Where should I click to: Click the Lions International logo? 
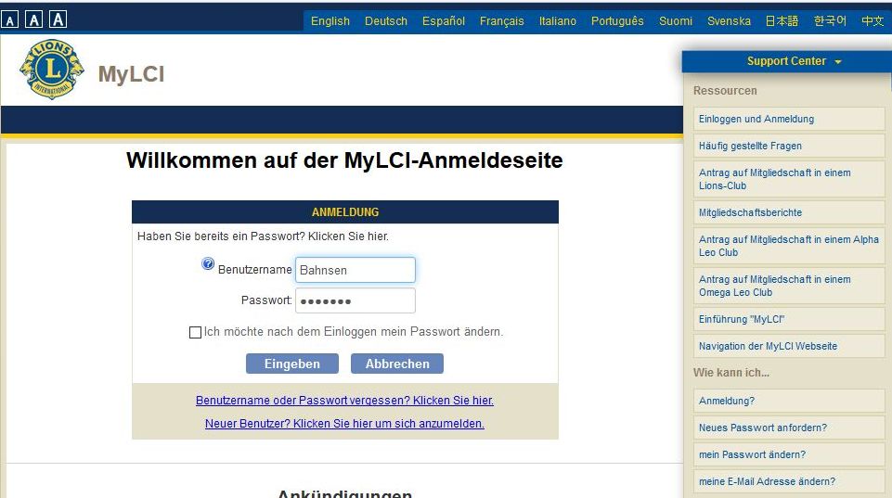point(52,70)
